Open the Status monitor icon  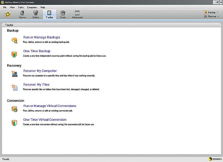(x=36, y=13)
